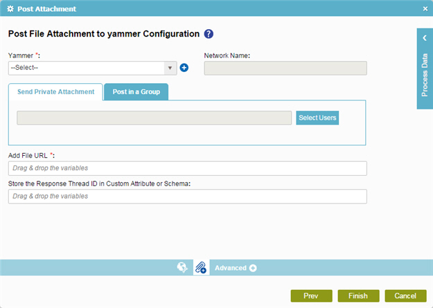The width and height of the screenshot is (433, 308).
Task: Click the 'Network Name:' label
Action: point(227,55)
